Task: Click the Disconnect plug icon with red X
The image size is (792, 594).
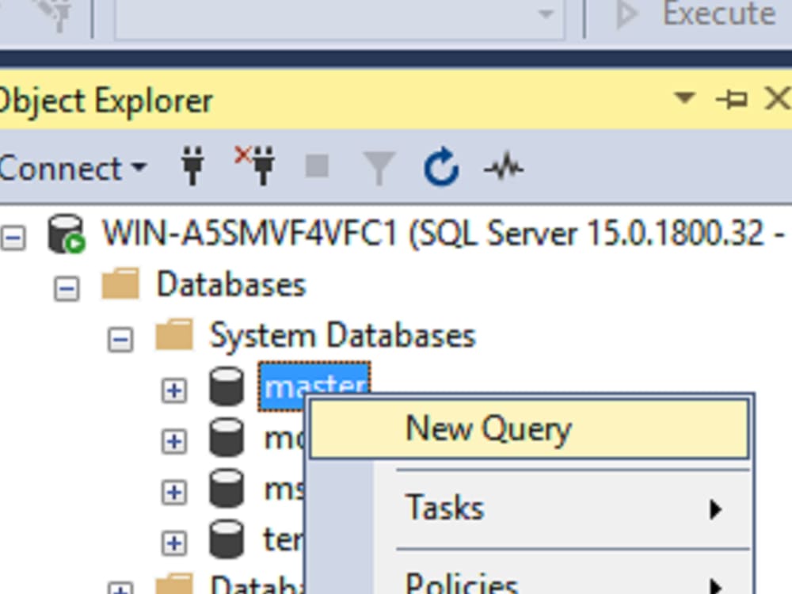Action: point(255,165)
